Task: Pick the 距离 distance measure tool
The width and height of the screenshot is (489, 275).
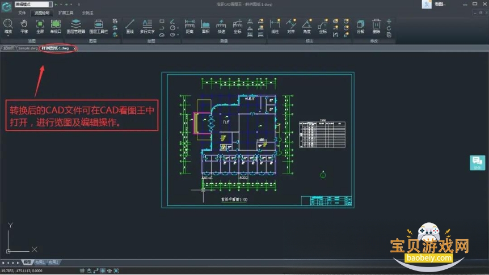Action: (x=189, y=26)
